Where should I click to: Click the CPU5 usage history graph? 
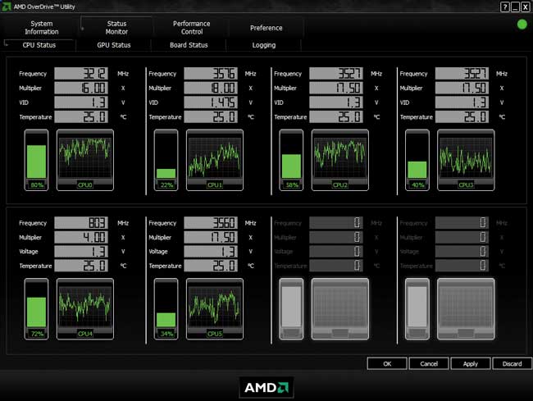[x=215, y=308]
